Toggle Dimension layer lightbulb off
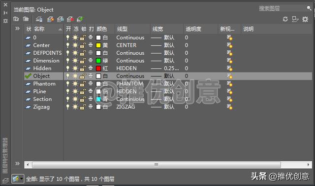The image size is (315, 186). [68, 61]
